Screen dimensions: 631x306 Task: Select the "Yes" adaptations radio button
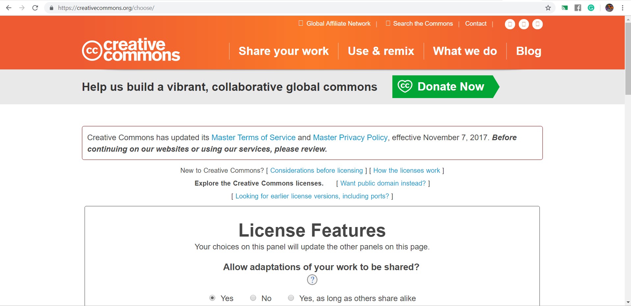(x=212, y=298)
